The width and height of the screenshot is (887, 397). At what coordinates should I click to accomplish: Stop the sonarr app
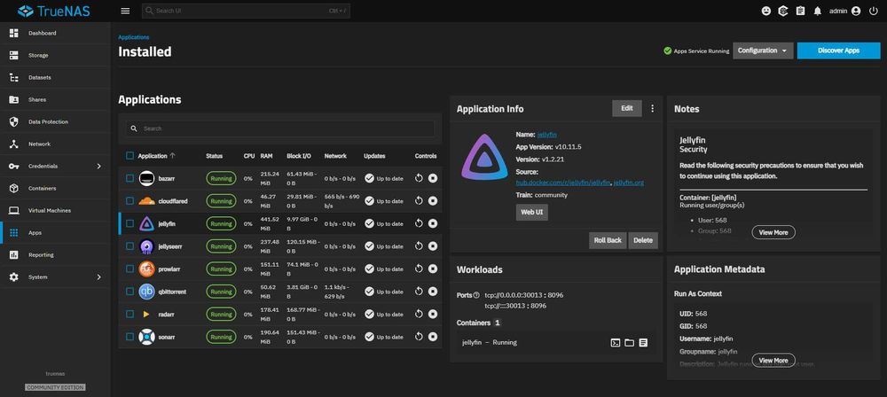(x=433, y=337)
